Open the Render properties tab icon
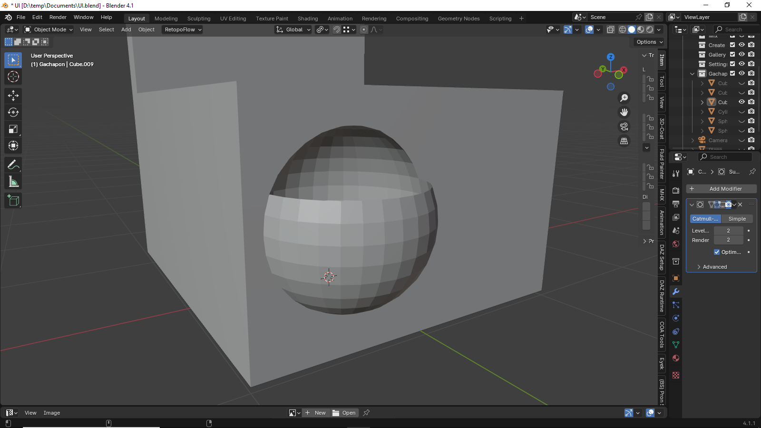Image resolution: width=761 pixels, height=428 pixels. point(676,190)
